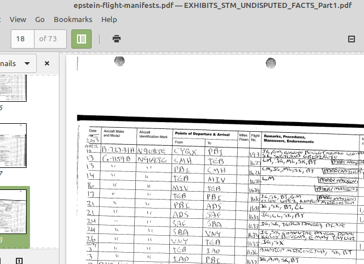Print the document with printer icon
Image resolution: width=364 pixels, height=264 pixels.
(x=117, y=38)
